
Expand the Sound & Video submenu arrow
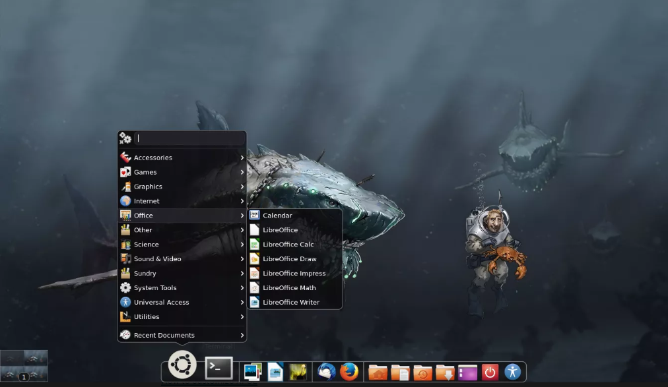pos(242,258)
